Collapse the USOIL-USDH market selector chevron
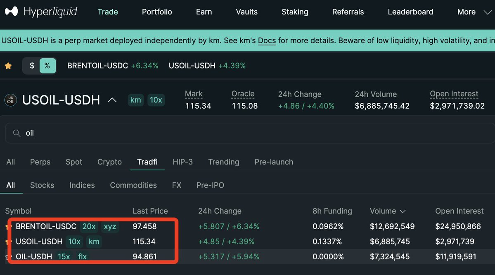Image resolution: width=495 pixels, height=275 pixels. coord(112,100)
